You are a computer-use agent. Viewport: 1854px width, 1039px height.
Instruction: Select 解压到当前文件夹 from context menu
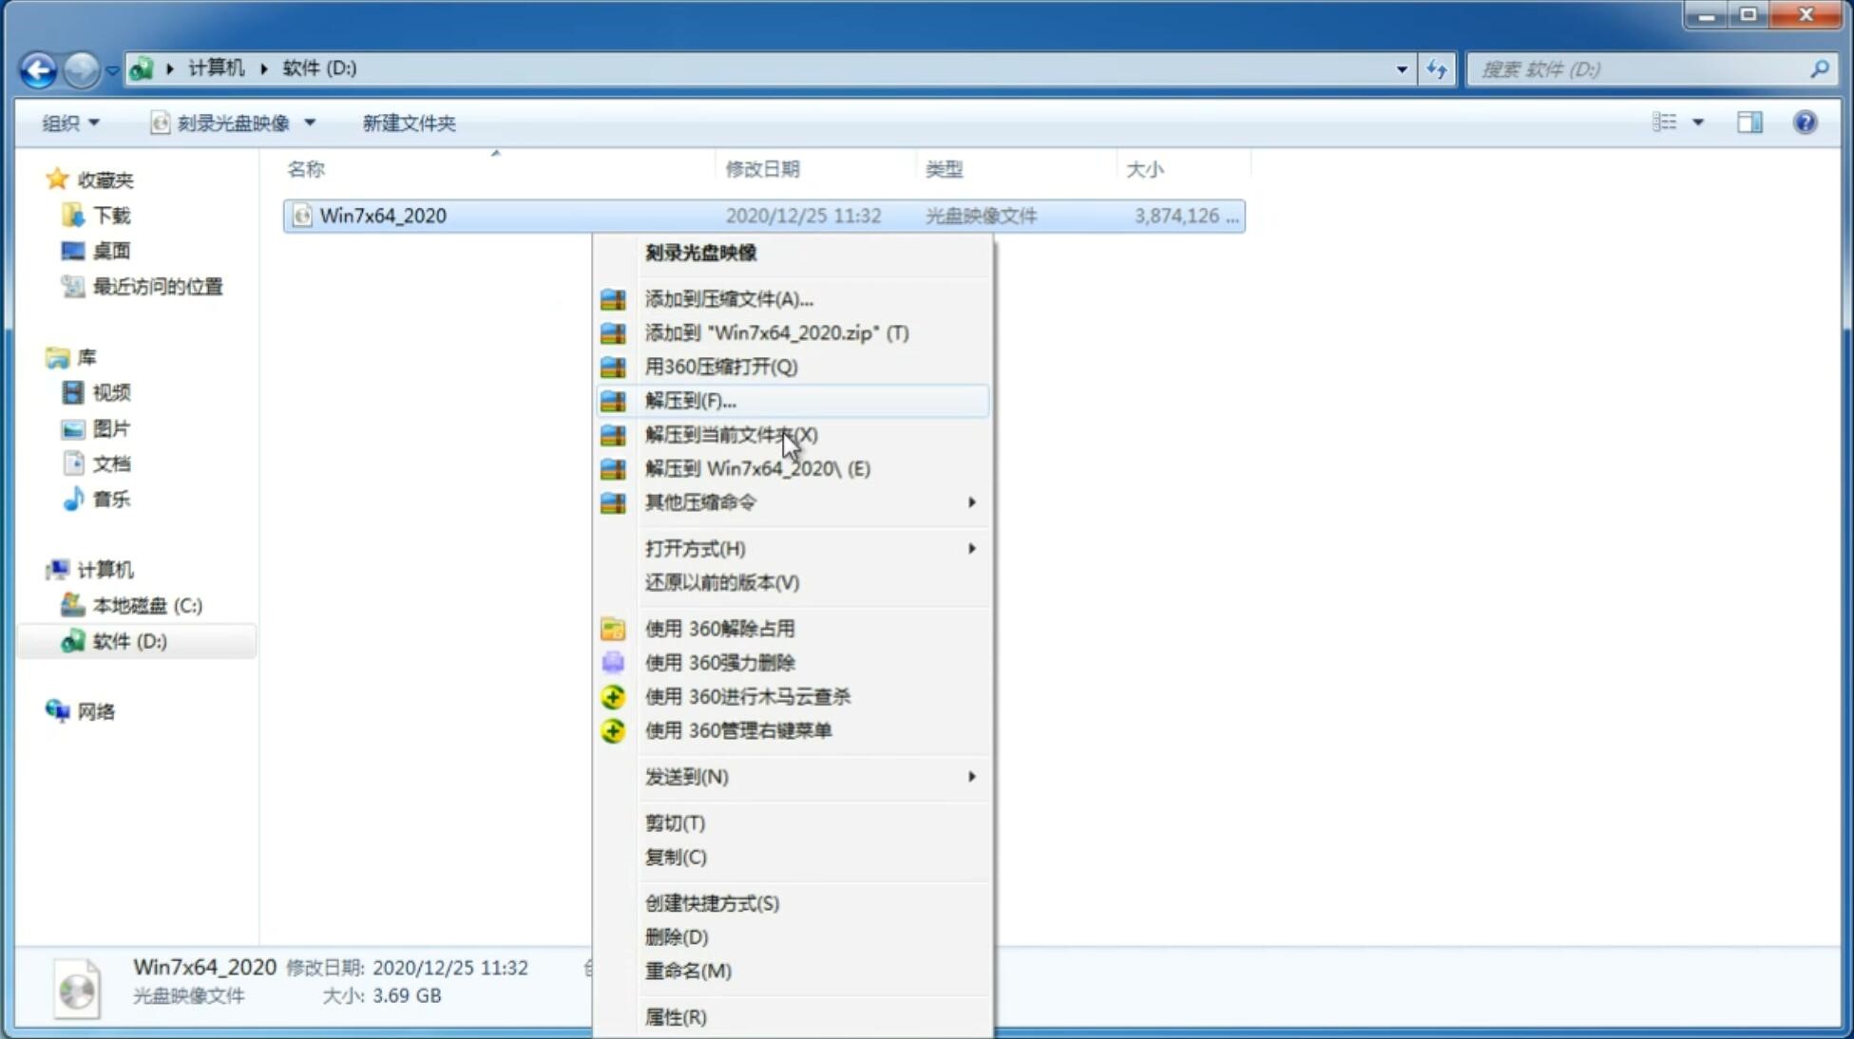tap(732, 434)
